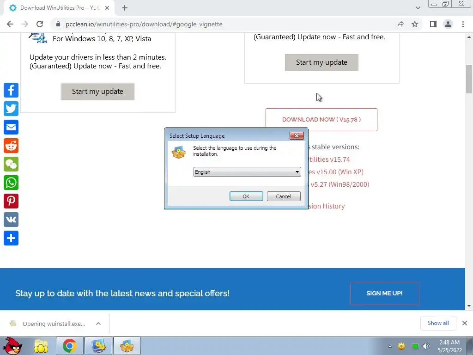This screenshot has height=355, width=473.
Task: Show all downloads
Action: [x=438, y=323]
